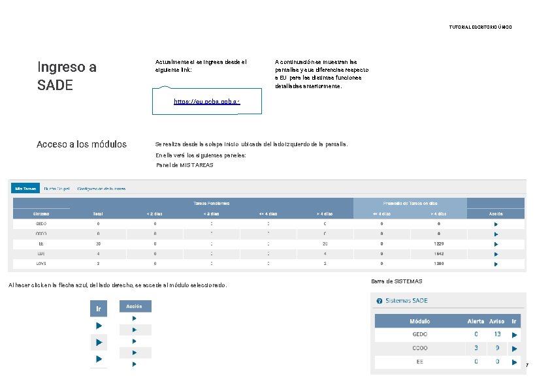Select the Módulo header in Sistemas SADE
The height and width of the screenshot is (389, 550).
click(x=419, y=321)
